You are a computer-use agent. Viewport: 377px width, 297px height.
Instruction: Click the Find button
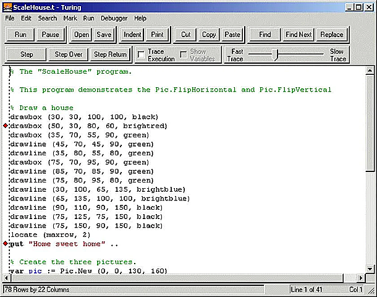click(x=265, y=35)
